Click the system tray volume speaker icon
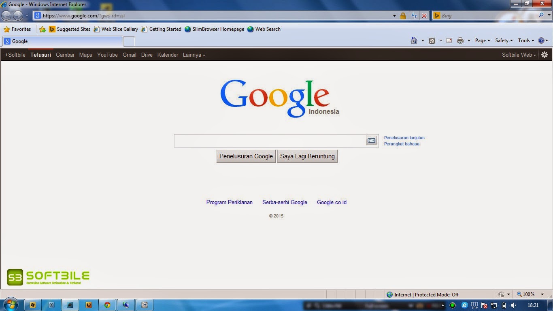553x311 pixels. 513,305
